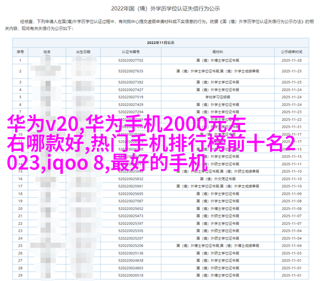This screenshot has height=281, width=323.
Task: Click the 2025-11-03 date in row 26
Action: click(292, 253)
